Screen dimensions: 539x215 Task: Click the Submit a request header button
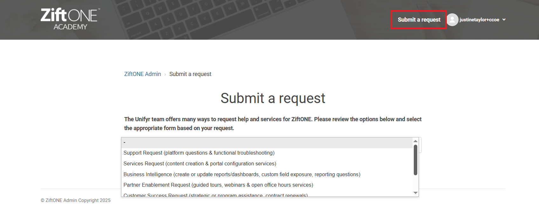tap(419, 19)
